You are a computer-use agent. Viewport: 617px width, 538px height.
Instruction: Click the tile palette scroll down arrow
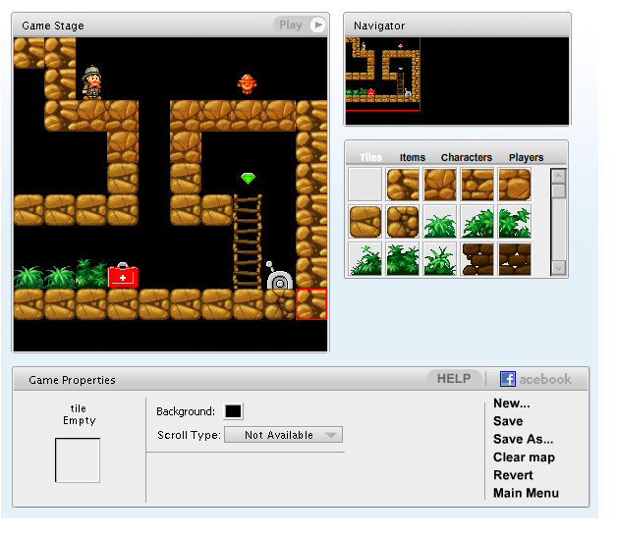pyautogui.click(x=558, y=267)
